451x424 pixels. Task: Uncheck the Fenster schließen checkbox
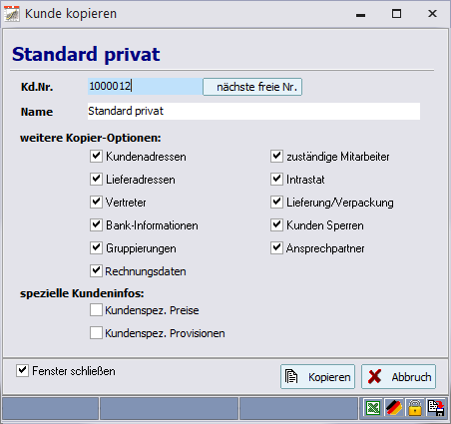22,370
